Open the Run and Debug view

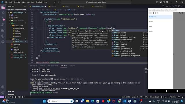pyautogui.click(x=3, y=24)
